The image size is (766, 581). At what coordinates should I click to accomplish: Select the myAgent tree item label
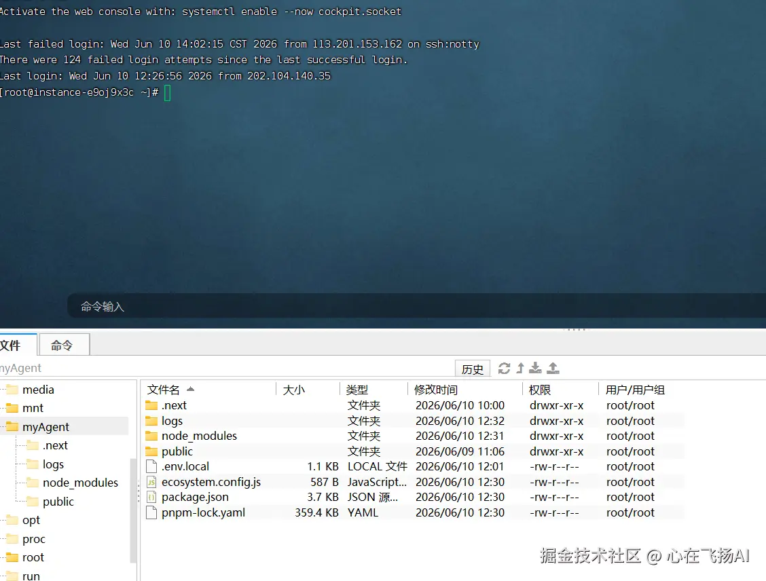pos(46,427)
